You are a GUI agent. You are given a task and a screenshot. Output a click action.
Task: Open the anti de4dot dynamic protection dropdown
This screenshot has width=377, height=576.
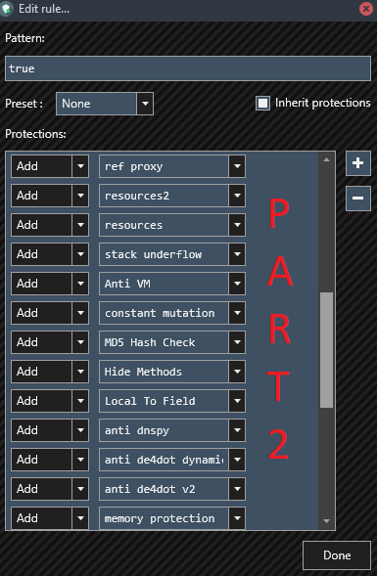(x=172, y=460)
